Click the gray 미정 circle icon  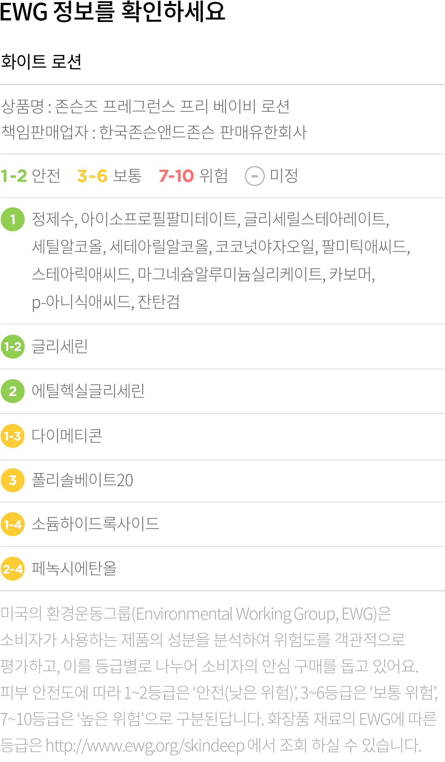(x=255, y=176)
